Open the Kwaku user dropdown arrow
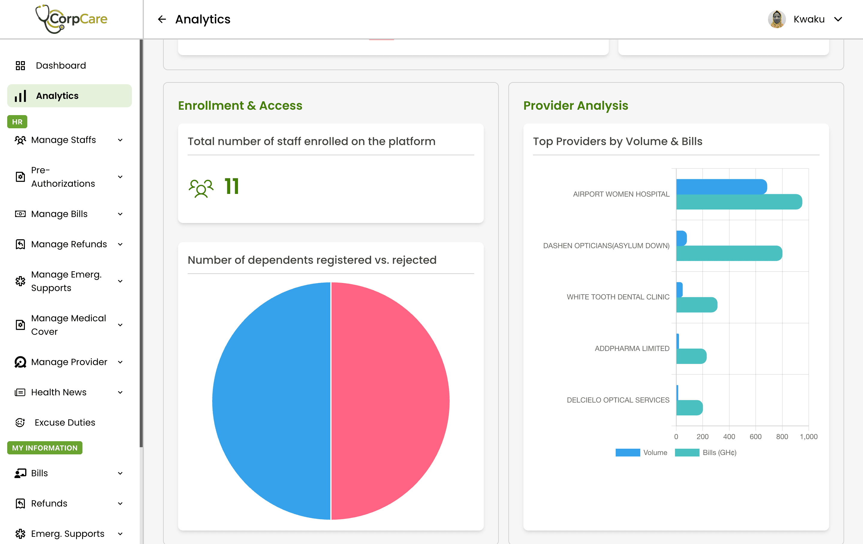 coord(838,19)
